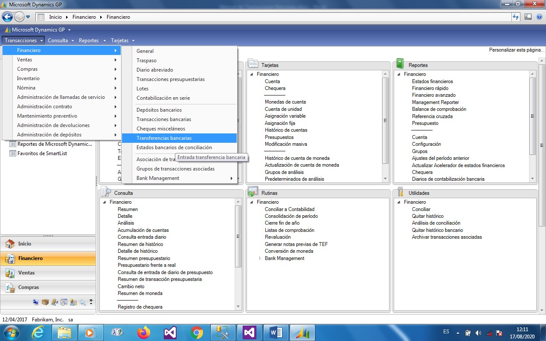Expand Bank Management node in Rutinas
The height and width of the screenshot is (341, 546).
[x=260, y=258]
